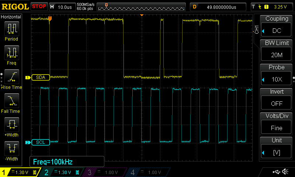Select the Freq measurement icon

[x=11, y=53]
